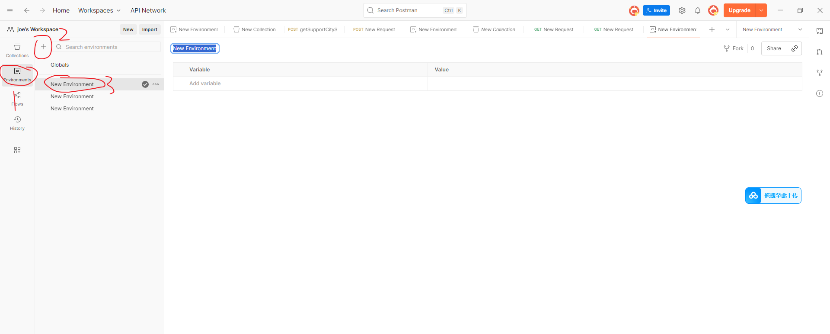Switch to italic New Collection tab
Image resolution: width=830 pixels, height=334 pixels.
(494, 29)
